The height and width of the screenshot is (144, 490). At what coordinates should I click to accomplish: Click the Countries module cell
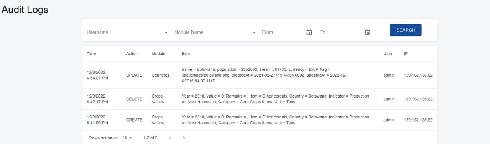tap(160, 75)
